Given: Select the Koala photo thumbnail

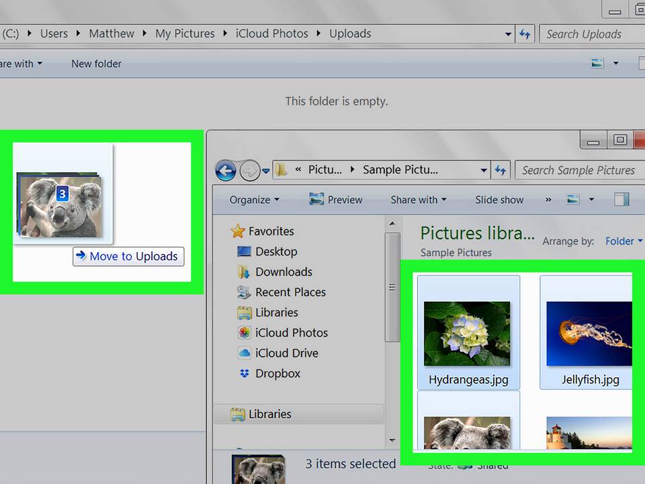Looking at the screenshot, I should click(x=467, y=432).
